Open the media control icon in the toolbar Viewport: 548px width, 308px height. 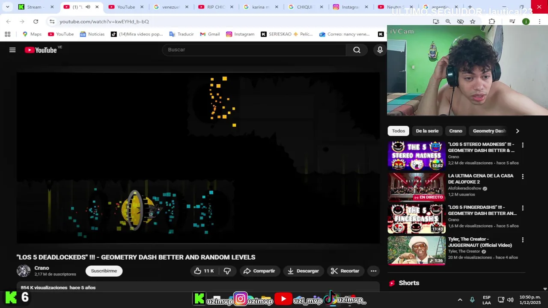coord(512,21)
